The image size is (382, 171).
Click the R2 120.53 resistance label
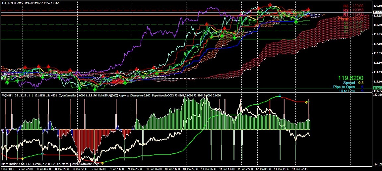353,10
